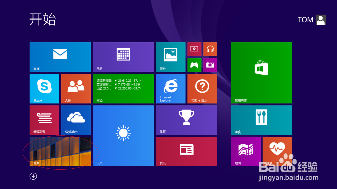Open Help + Tips (帮助+提示) tile
The image size is (337, 189).
(202, 88)
